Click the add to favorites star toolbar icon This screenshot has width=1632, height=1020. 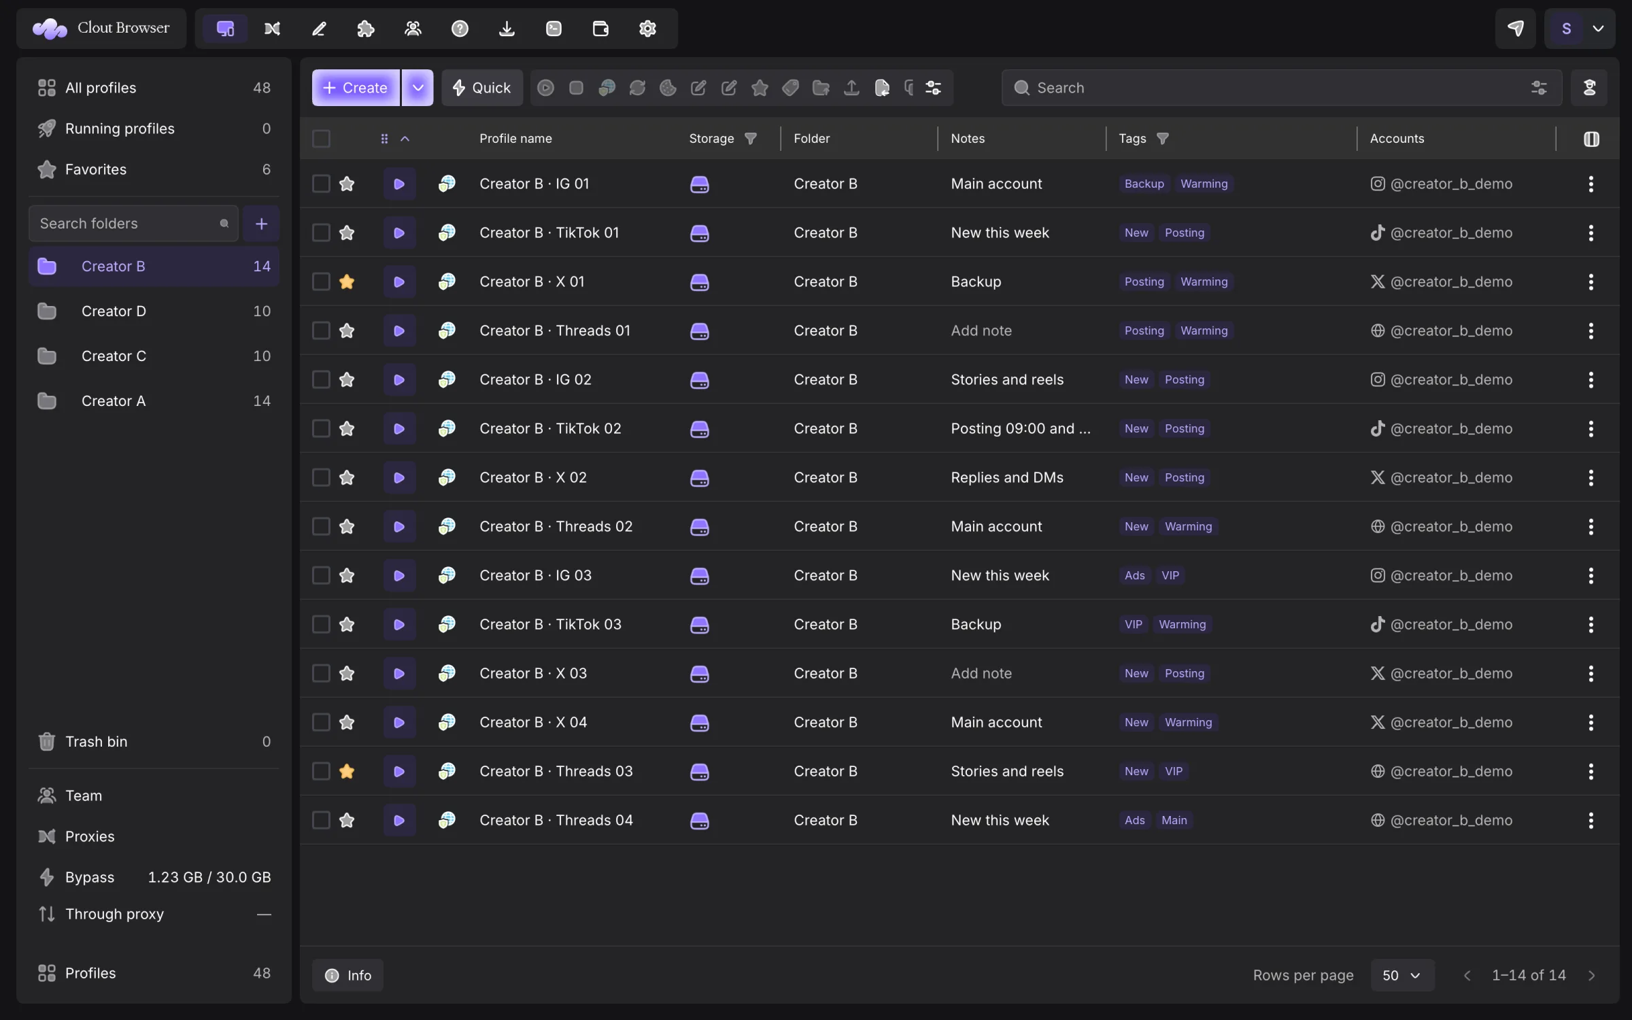click(x=760, y=88)
